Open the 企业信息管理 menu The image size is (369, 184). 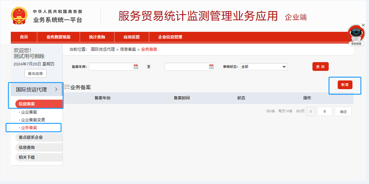[170, 37]
